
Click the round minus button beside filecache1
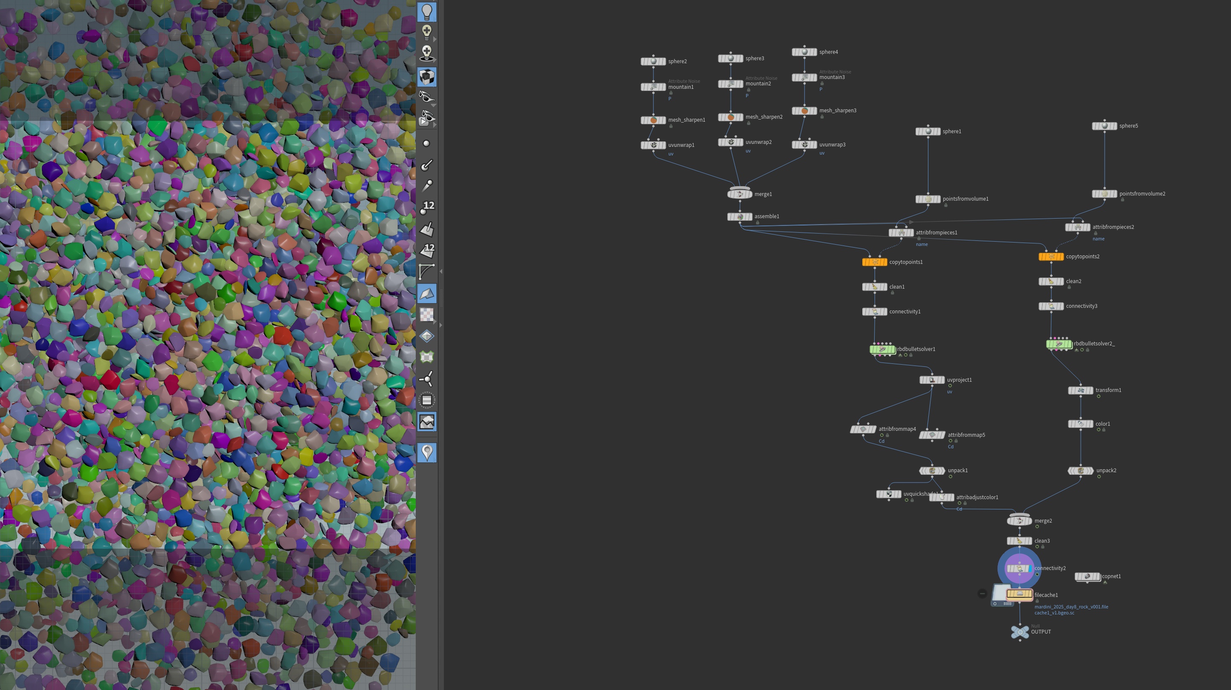click(982, 594)
